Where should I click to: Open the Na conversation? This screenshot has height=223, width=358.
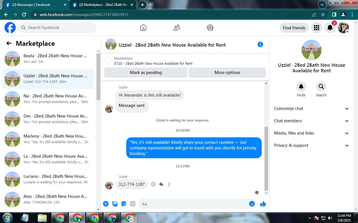pos(48,99)
